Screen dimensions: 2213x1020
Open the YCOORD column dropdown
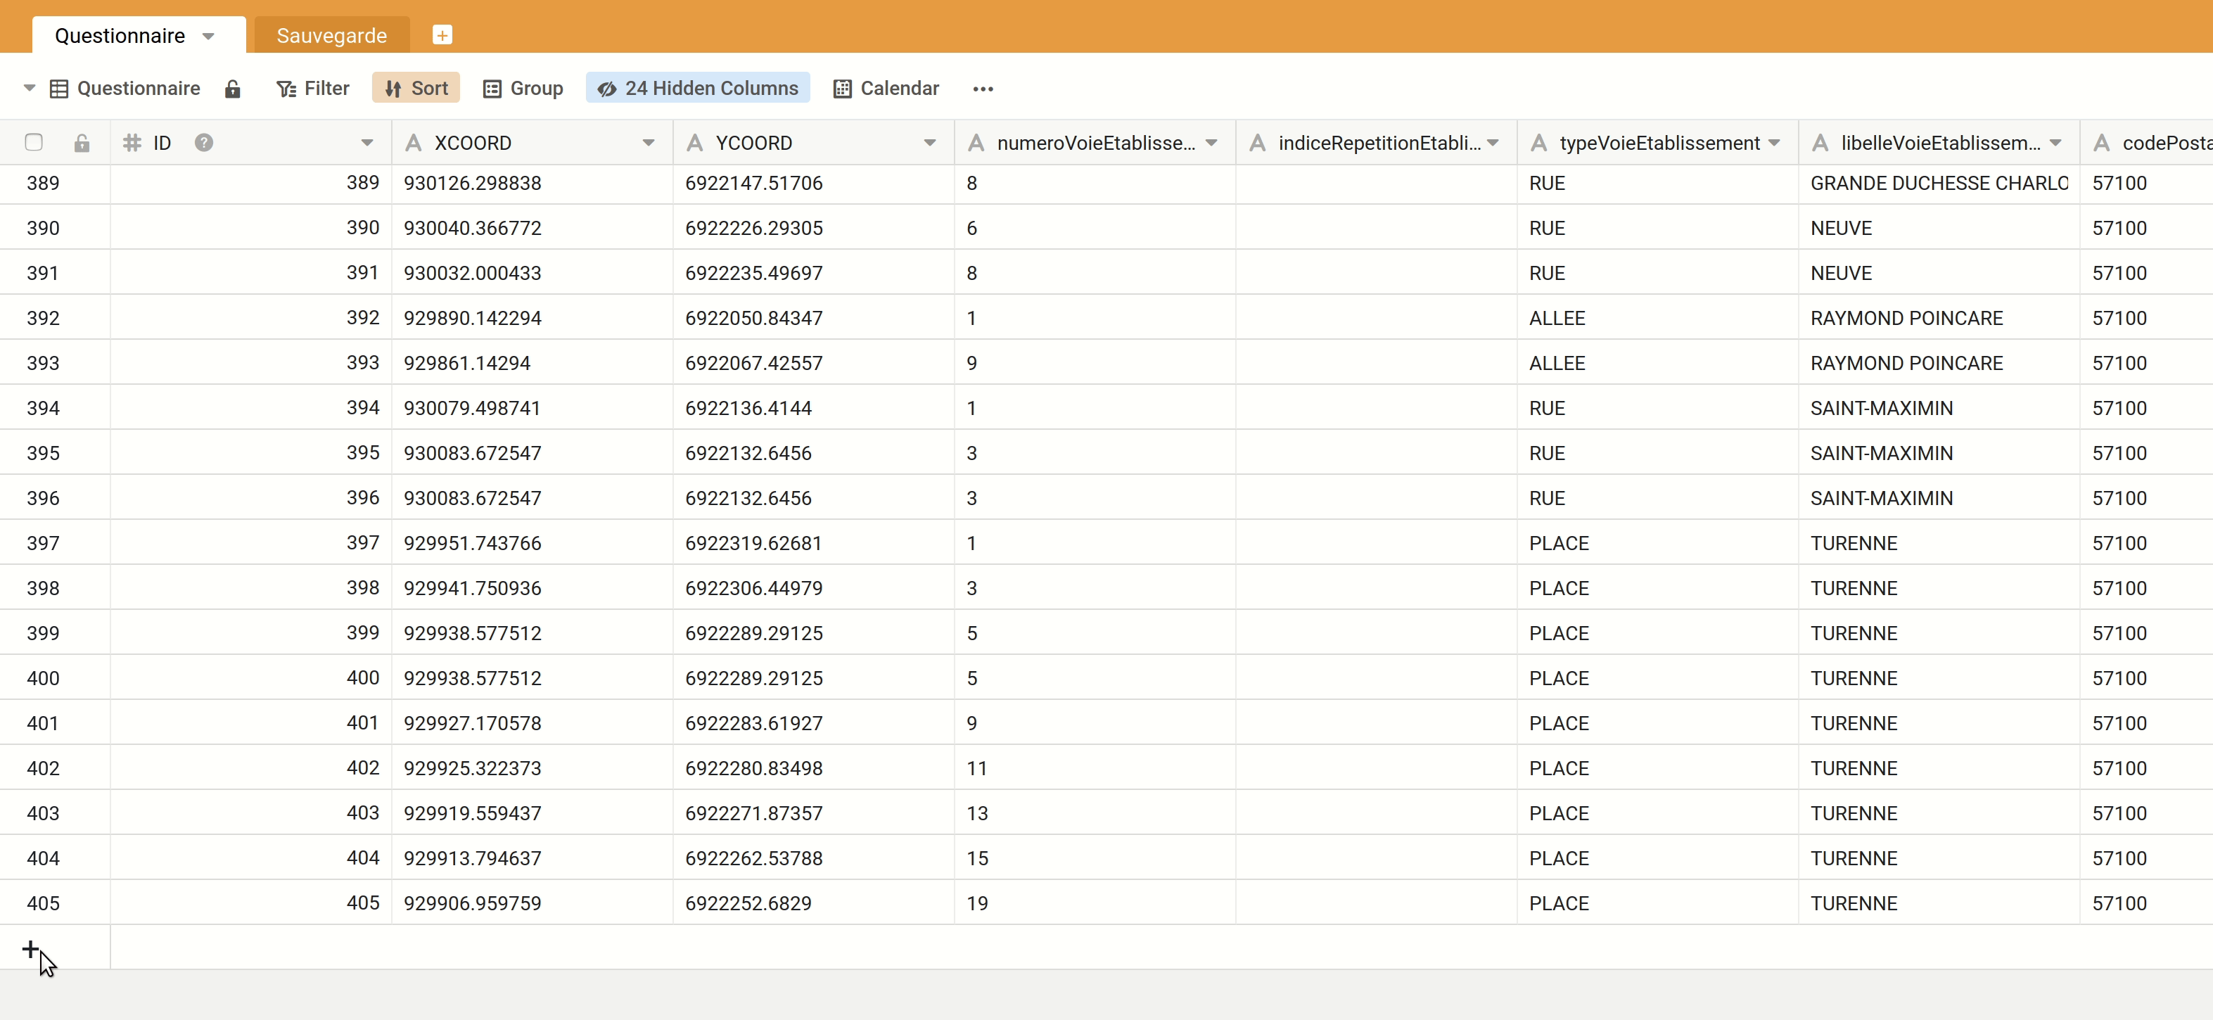(x=931, y=143)
